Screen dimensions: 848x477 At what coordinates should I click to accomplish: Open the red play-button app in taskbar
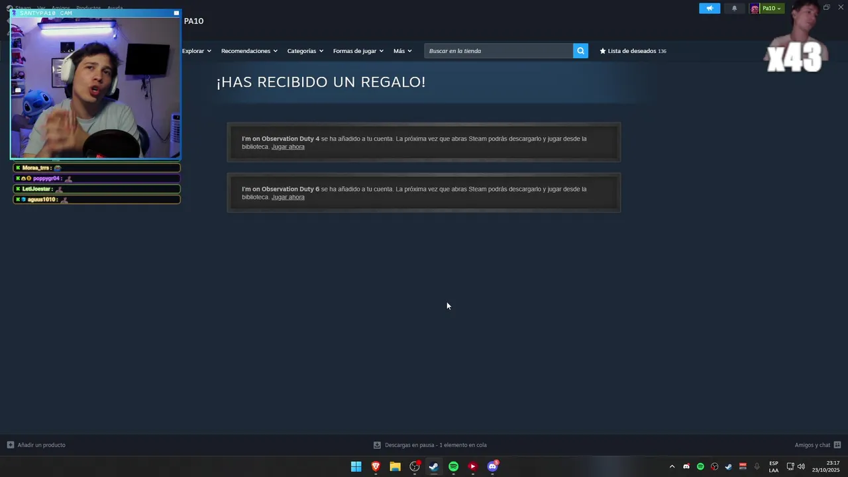coord(472,466)
